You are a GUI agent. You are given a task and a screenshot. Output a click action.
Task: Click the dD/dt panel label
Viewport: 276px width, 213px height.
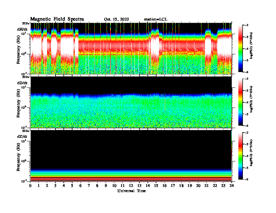tap(22, 83)
